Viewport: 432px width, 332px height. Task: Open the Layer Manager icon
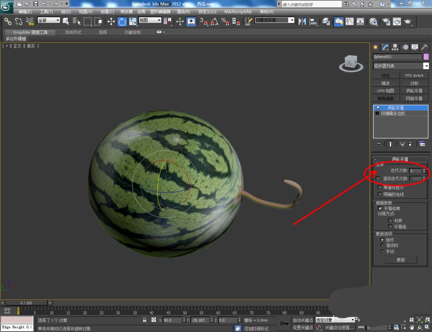tap(326, 21)
